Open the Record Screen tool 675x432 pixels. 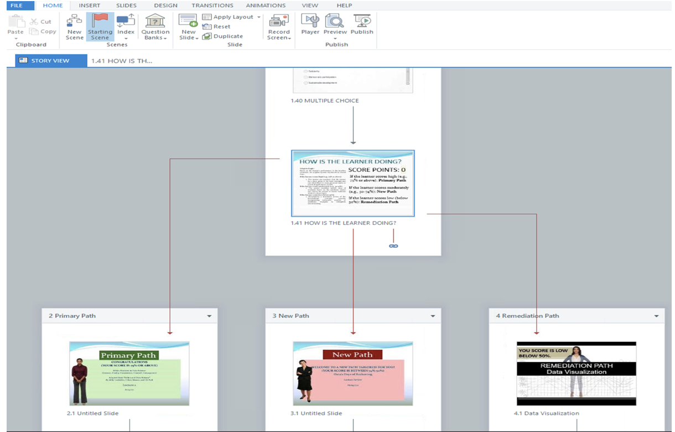click(279, 22)
